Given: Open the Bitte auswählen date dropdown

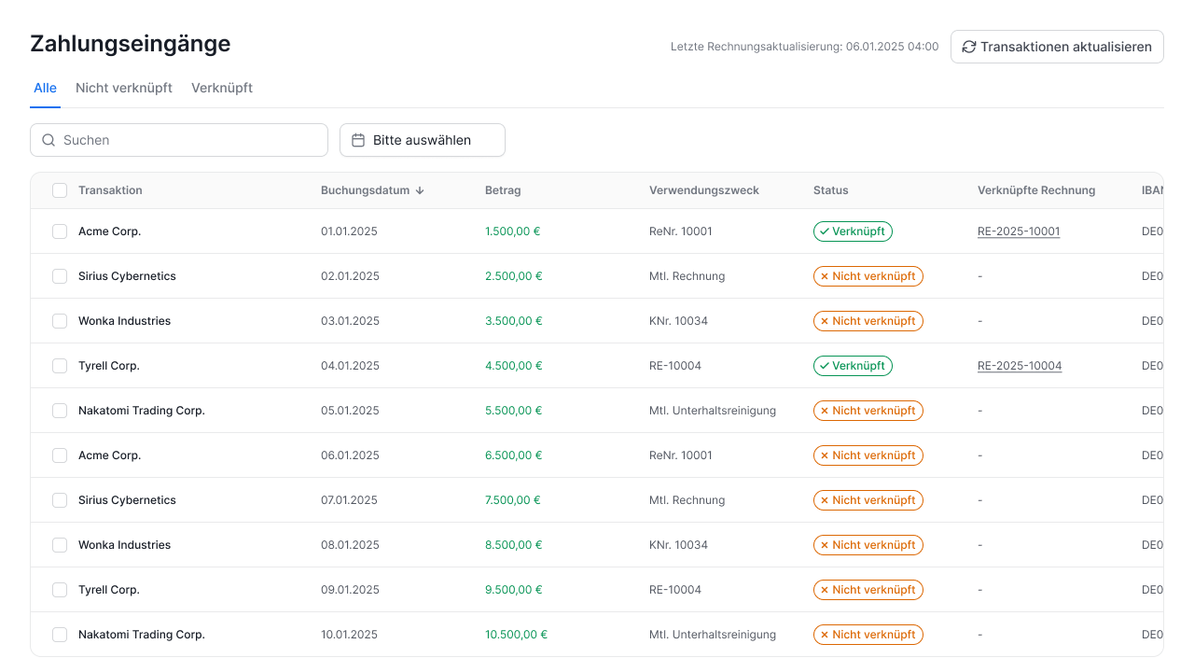Looking at the screenshot, I should [423, 140].
